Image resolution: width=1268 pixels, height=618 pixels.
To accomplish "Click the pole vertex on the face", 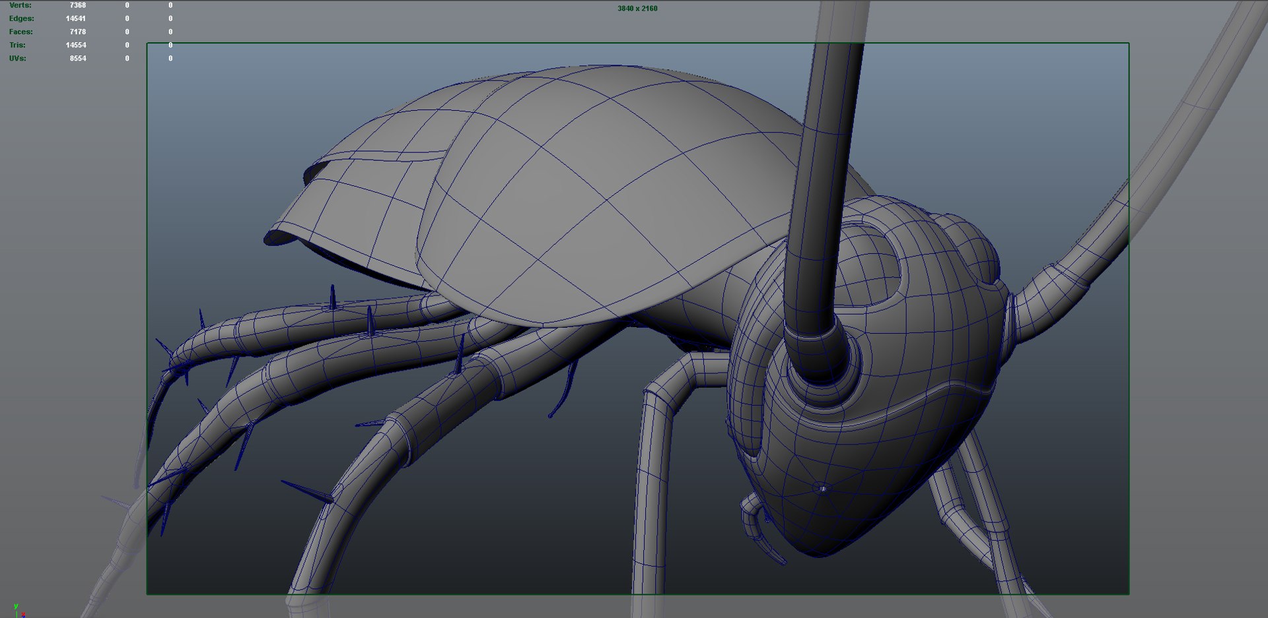I will pyautogui.click(x=822, y=489).
